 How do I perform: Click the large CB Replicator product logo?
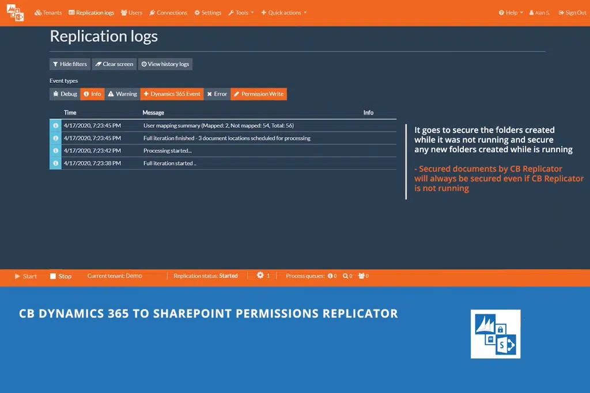coord(496,334)
